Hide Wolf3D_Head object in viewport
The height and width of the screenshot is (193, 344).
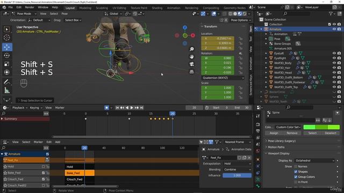(334, 72)
